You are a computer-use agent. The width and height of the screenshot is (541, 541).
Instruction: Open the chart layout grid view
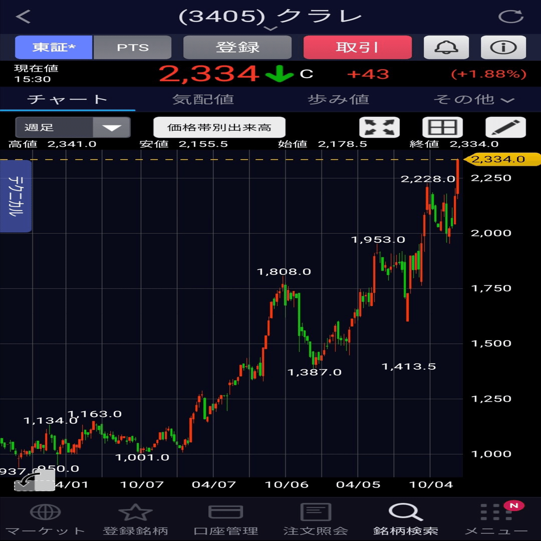point(443,127)
